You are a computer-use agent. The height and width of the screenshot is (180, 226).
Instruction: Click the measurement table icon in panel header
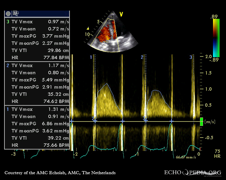pos(16,13)
